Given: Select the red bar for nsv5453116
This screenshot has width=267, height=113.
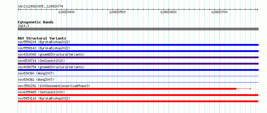Looking at the screenshot, I should tap(138, 101).
